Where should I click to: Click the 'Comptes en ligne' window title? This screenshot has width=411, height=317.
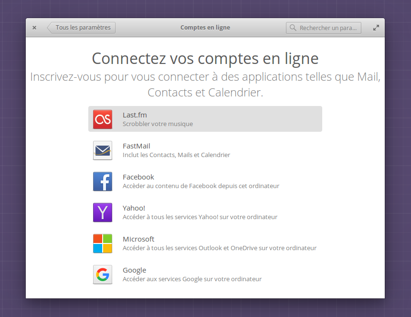tap(205, 28)
